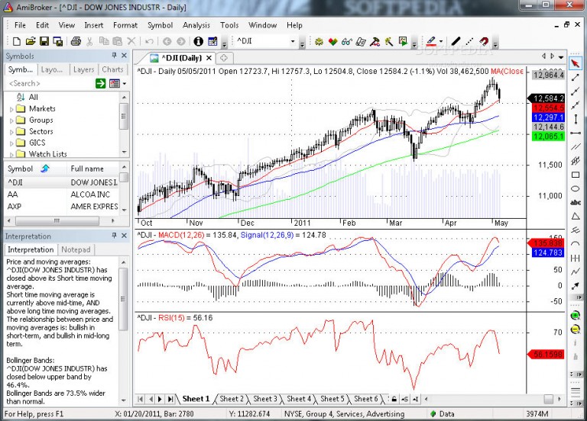This screenshot has width=587, height=421.
Task: Toggle thick line style button
Action: tap(456, 41)
